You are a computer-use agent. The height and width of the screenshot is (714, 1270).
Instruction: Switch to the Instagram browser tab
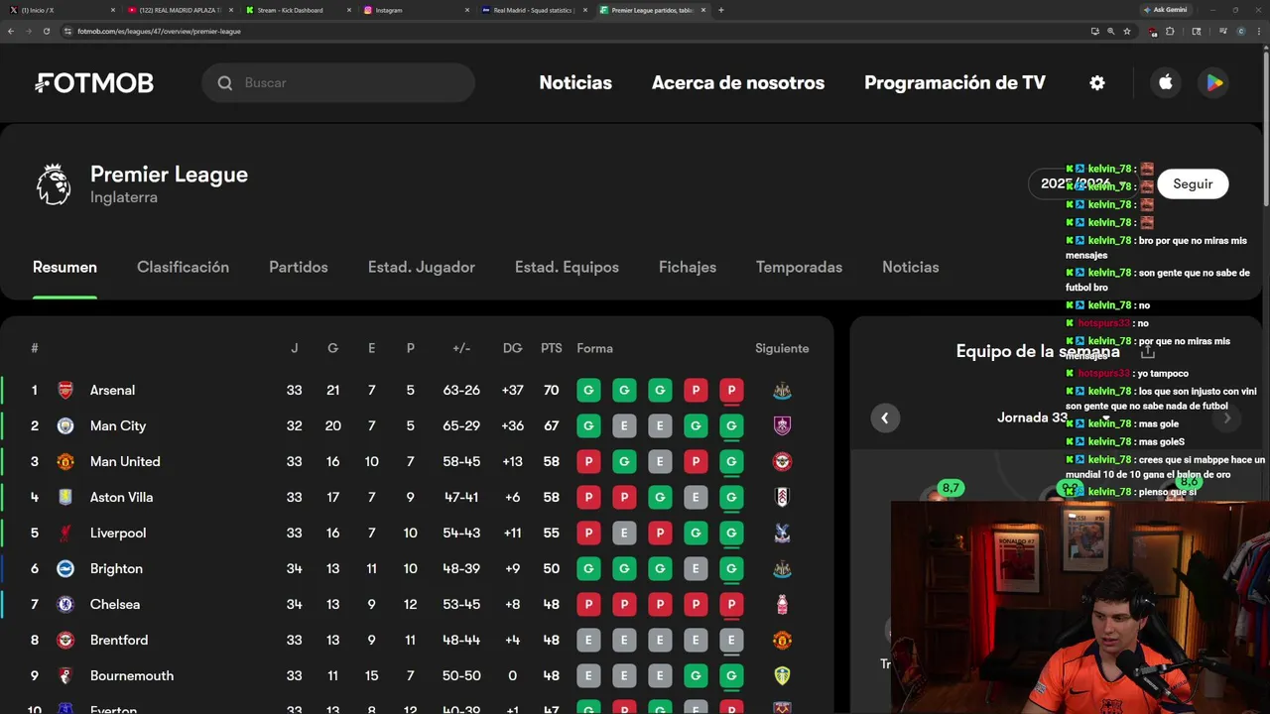[416, 10]
